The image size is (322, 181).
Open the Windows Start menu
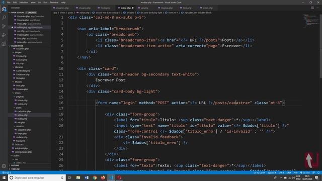pyautogui.click(x=4, y=177)
